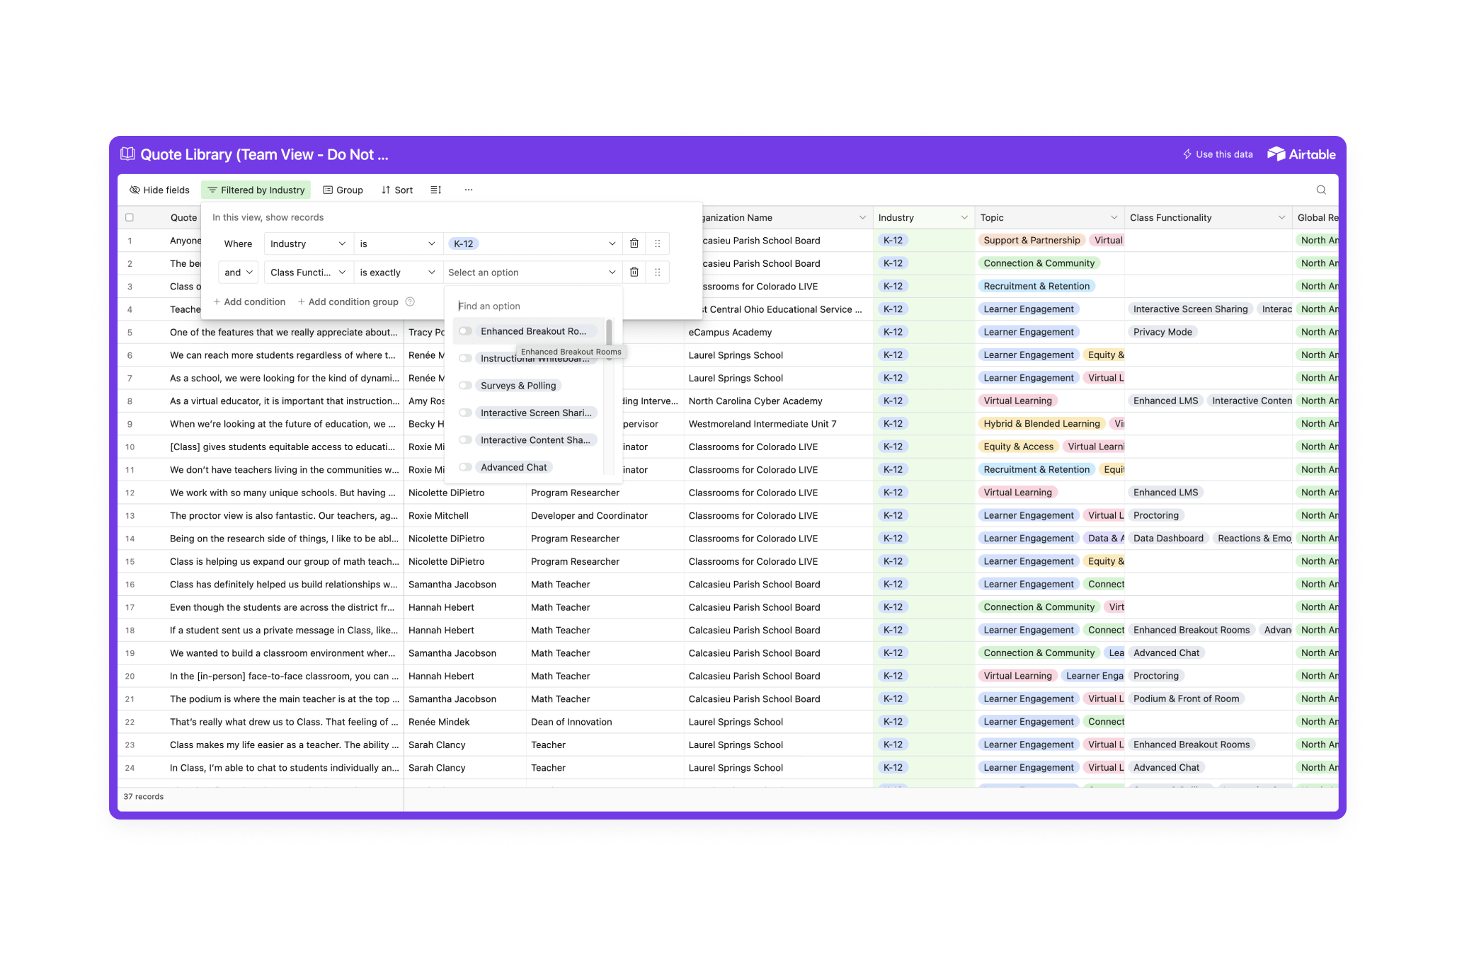The height and width of the screenshot is (954, 1457).
Task: Delete the Industry filter condition
Action: [x=634, y=243]
